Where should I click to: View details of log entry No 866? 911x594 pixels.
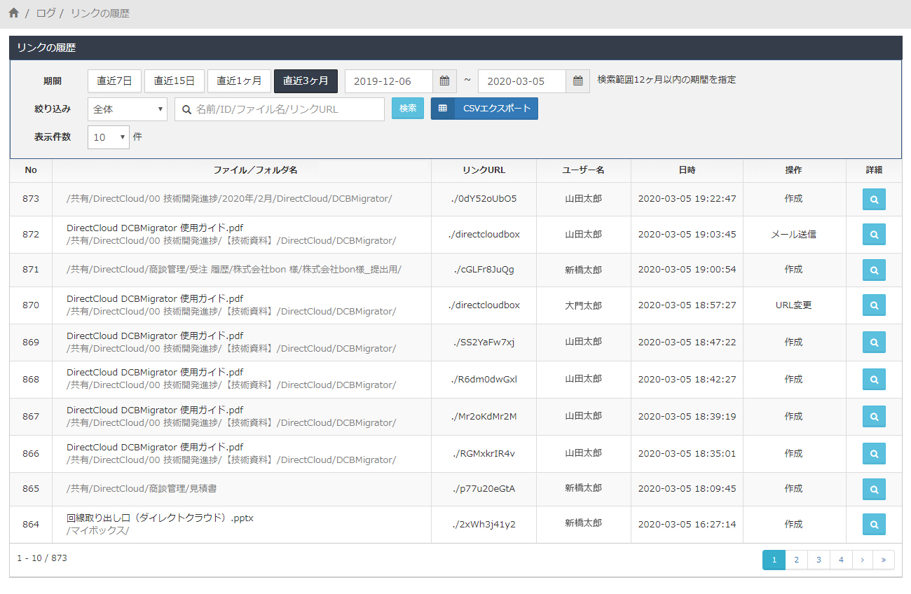(x=874, y=454)
